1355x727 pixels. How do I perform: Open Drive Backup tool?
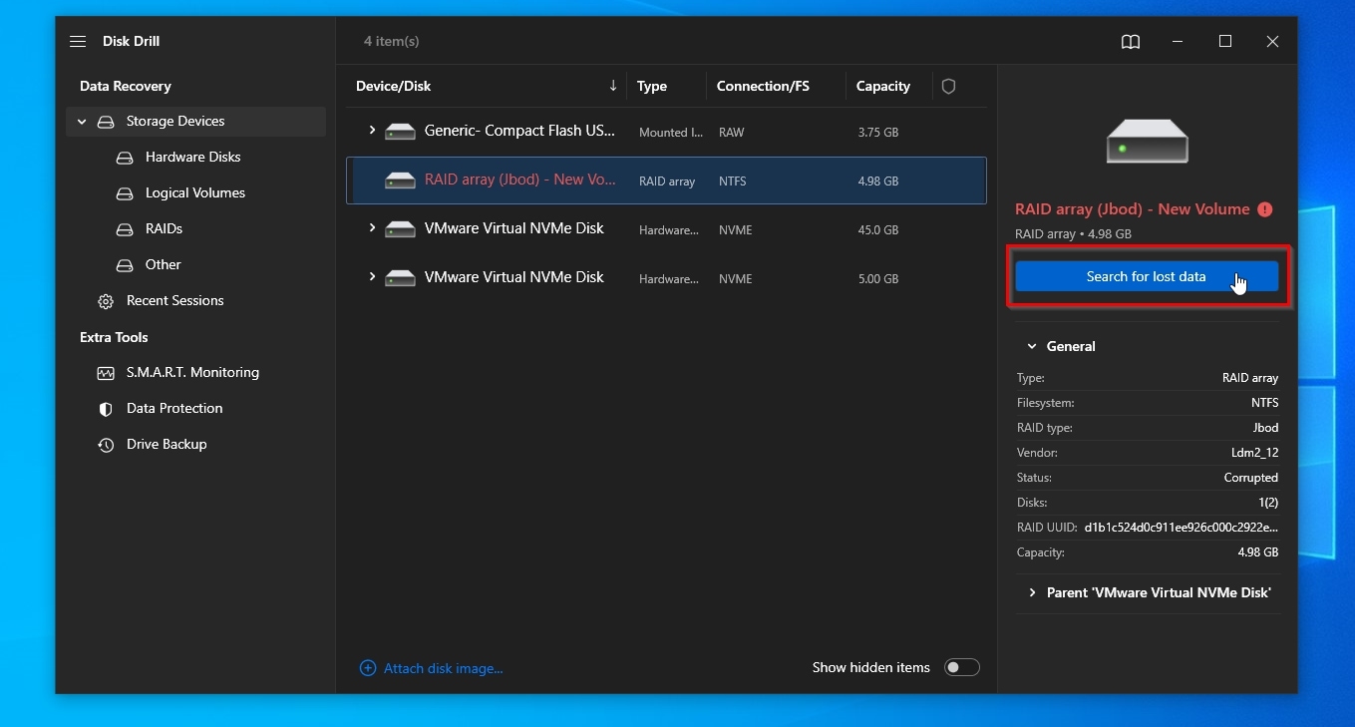166,445
